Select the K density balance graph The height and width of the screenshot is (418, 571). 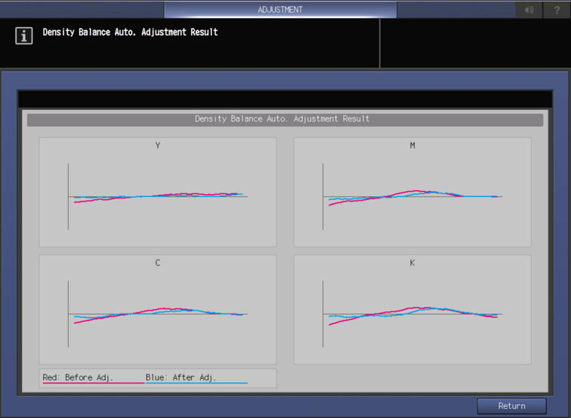tap(412, 314)
